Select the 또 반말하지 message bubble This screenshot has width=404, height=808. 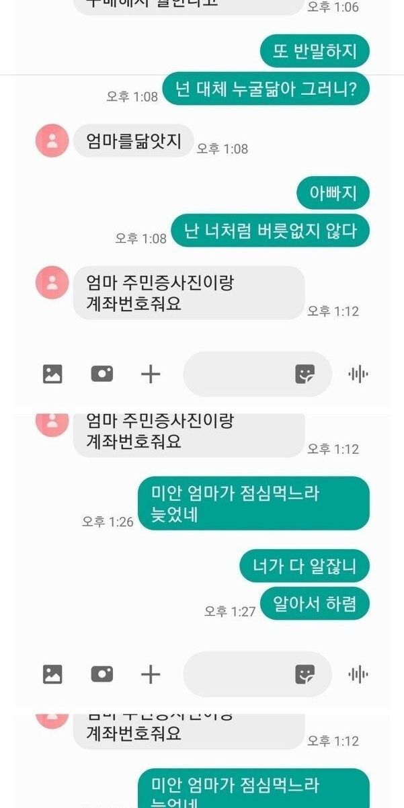(x=315, y=51)
